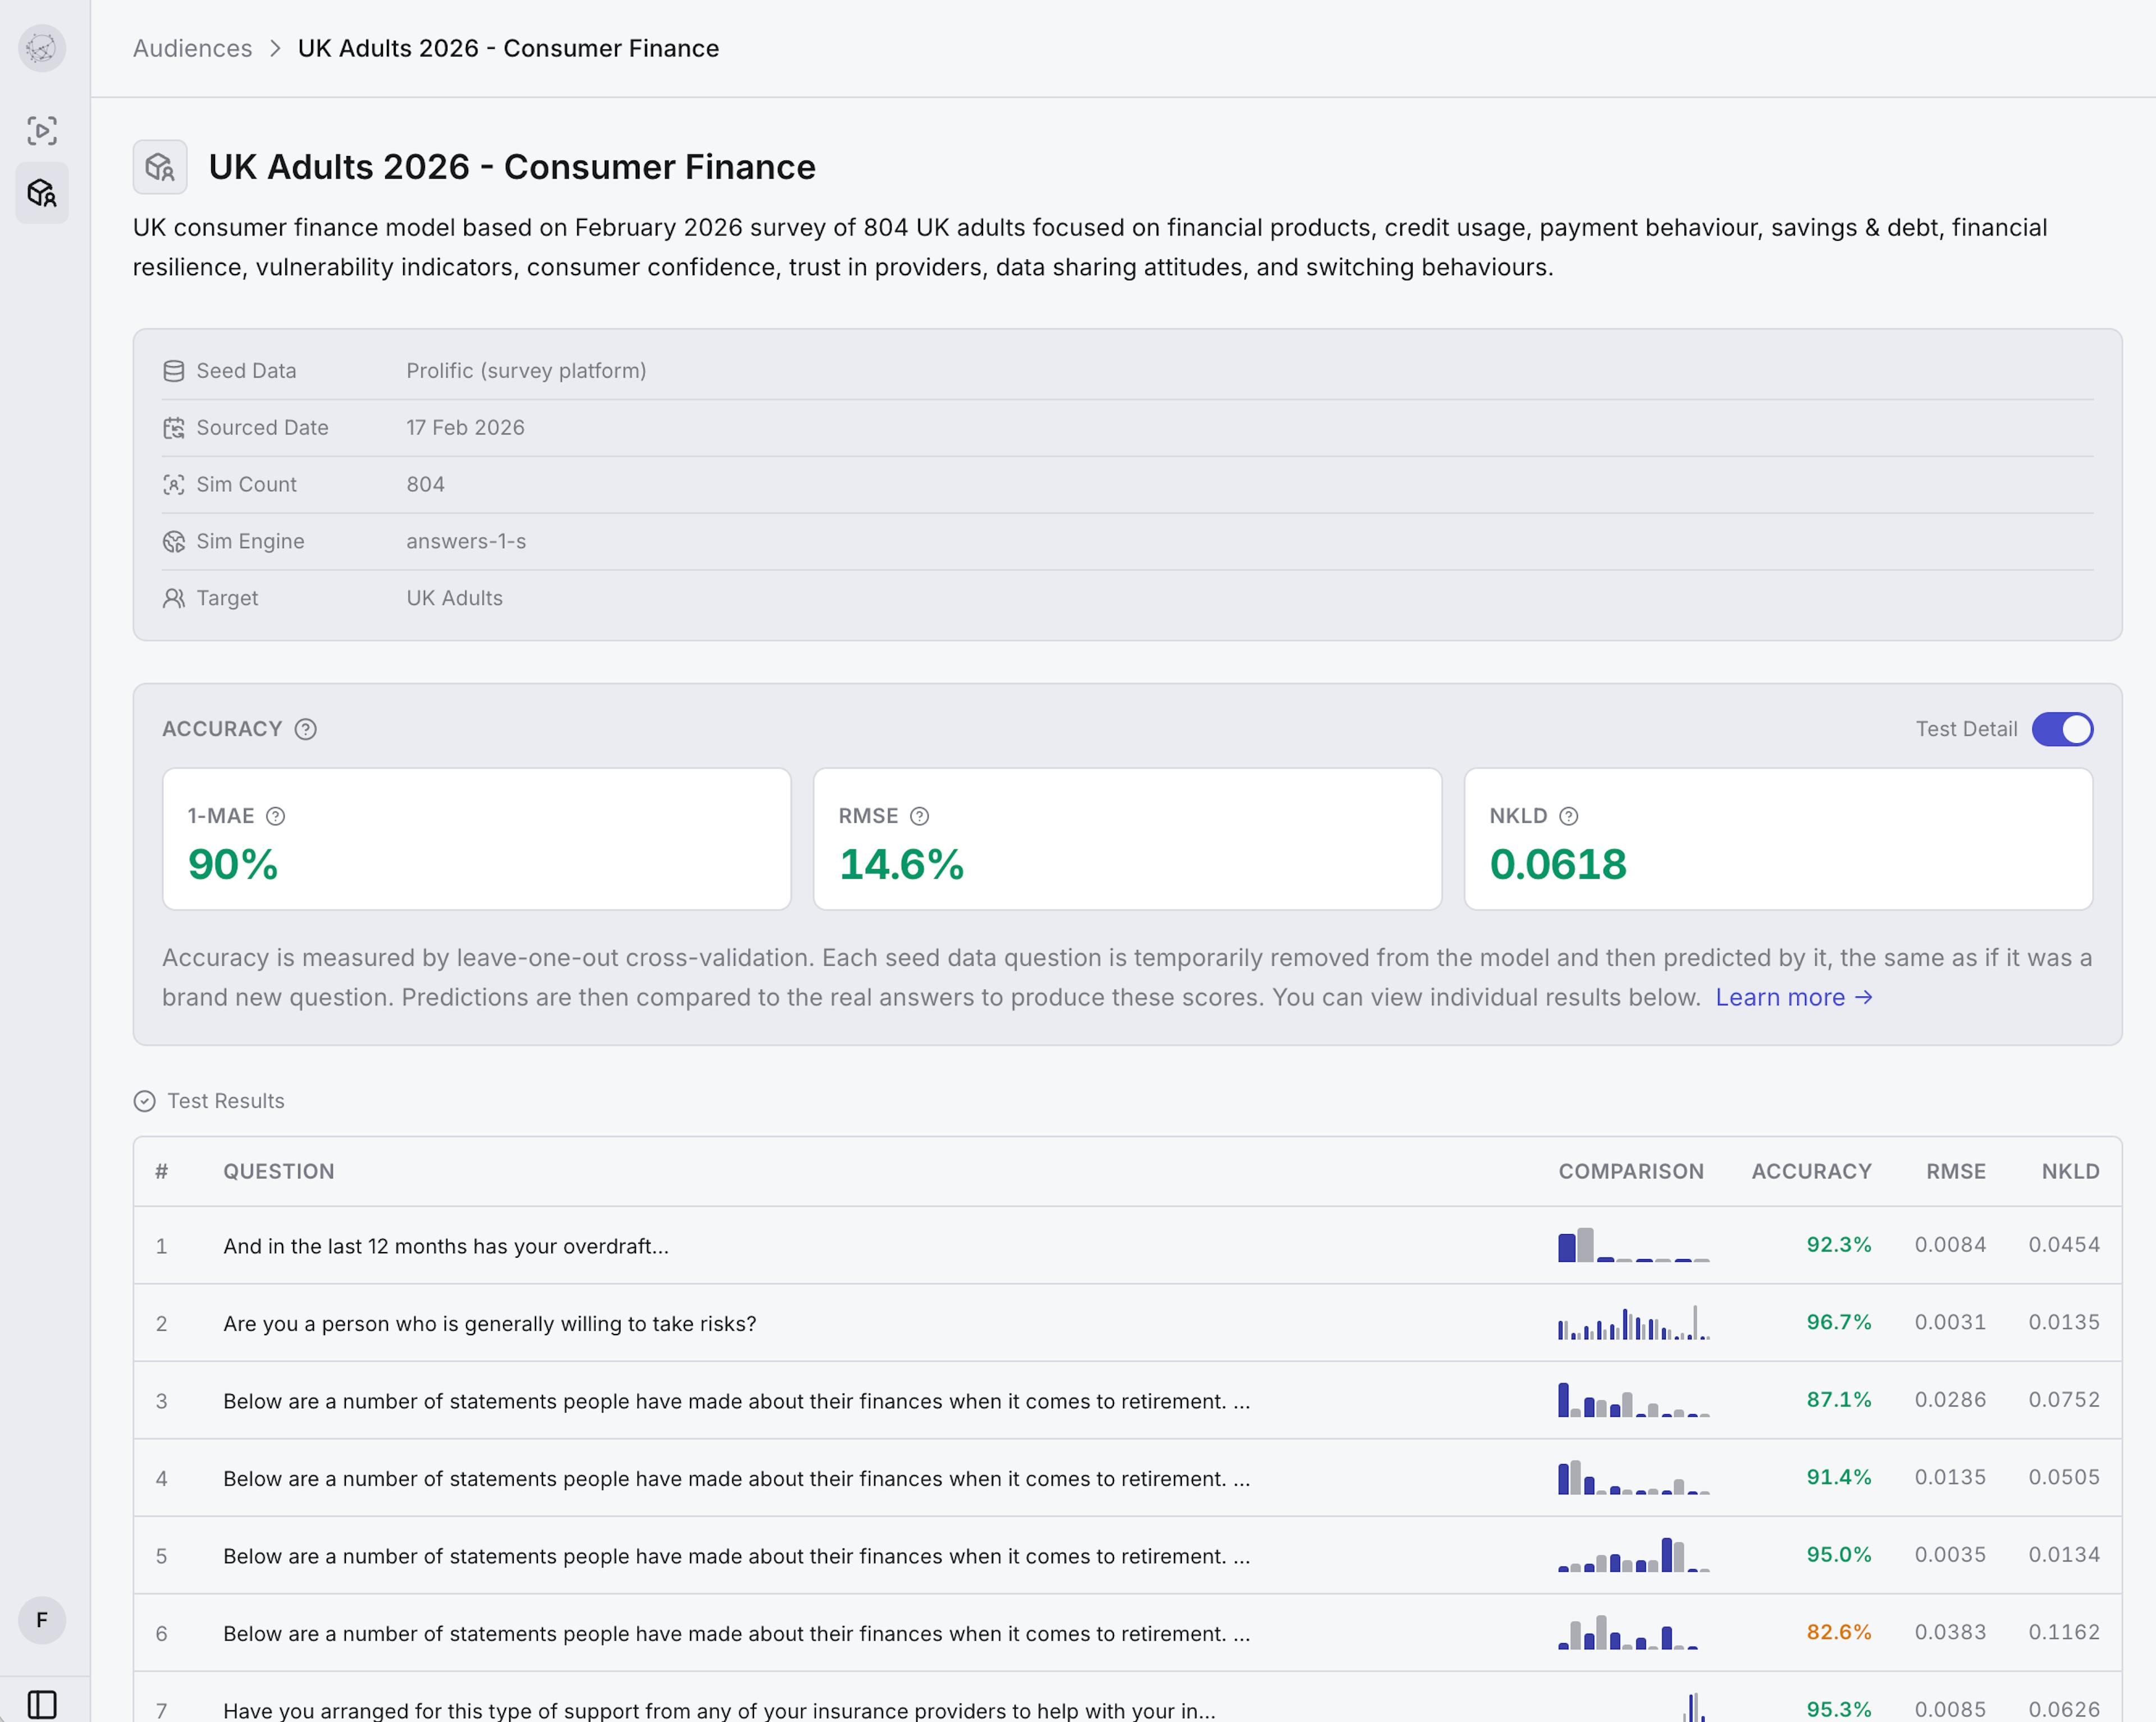Click the app logo in sidebar
The image size is (2156, 1722).
tap(42, 48)
